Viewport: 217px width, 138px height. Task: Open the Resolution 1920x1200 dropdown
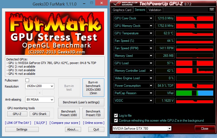point(40,86)
